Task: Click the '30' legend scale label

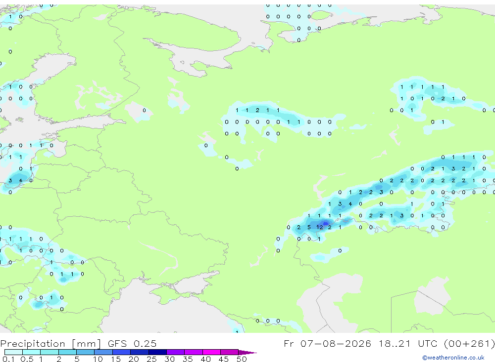Action: pos(169,359)
